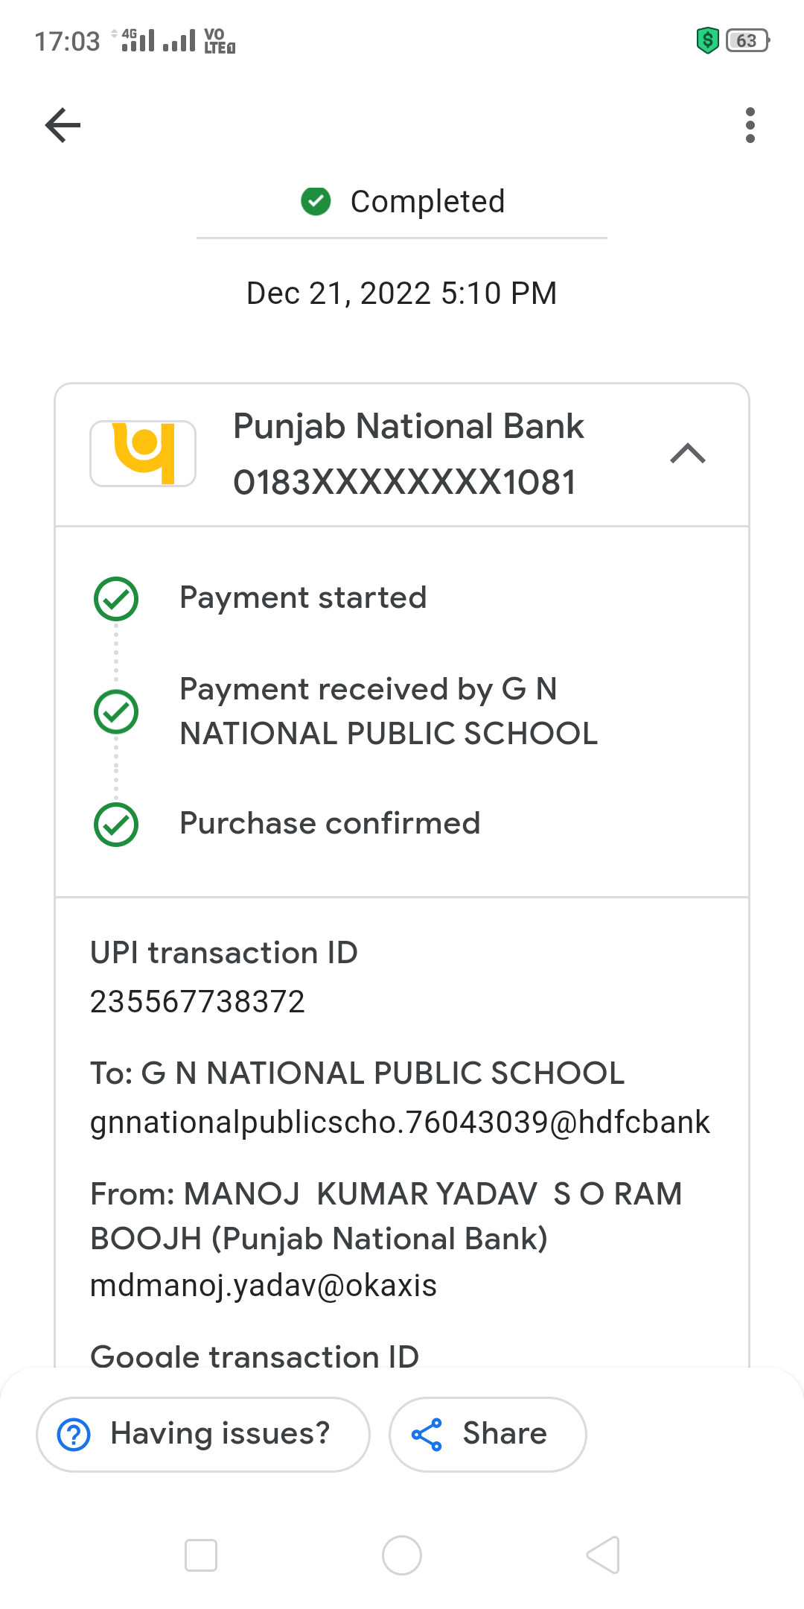Tap the Android home circle button
This screenshot has width=804, height=1609.
(402, 1555)
